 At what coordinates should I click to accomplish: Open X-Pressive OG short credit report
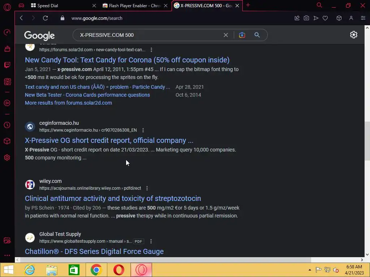coord(109,140)
